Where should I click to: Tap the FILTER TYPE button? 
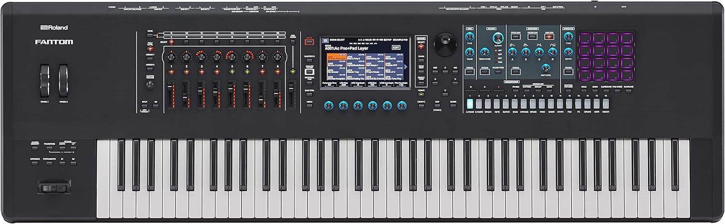pos(498,71)
